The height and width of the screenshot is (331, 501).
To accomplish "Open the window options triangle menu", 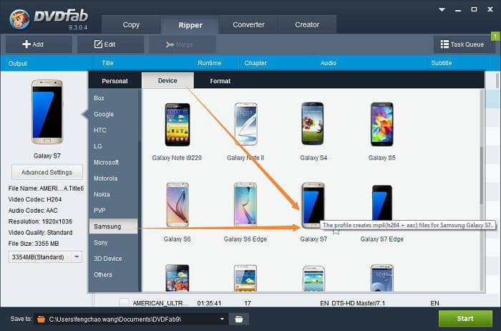I will [x=442, y=9].
